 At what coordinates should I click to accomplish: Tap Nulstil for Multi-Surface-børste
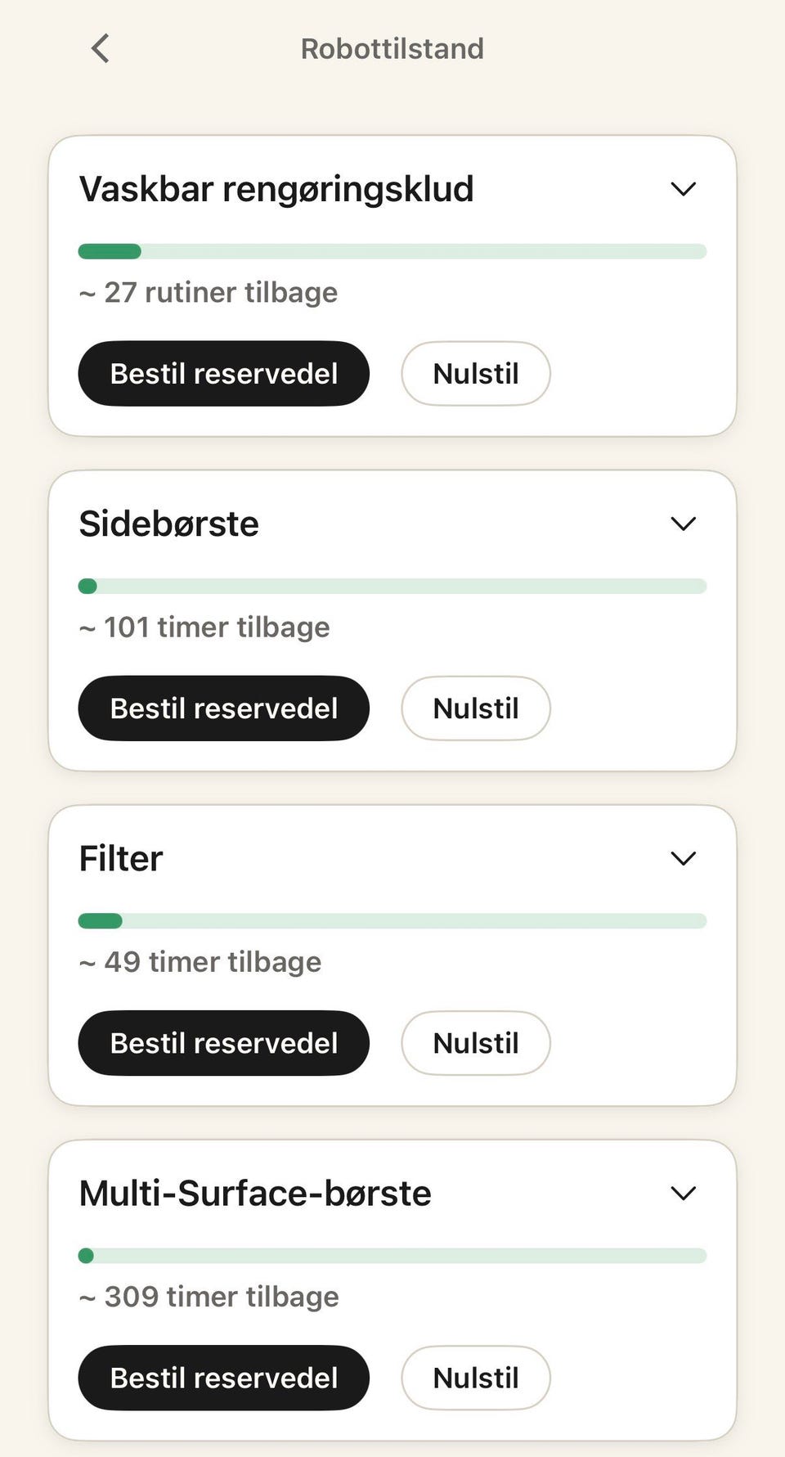[476, 1378]
